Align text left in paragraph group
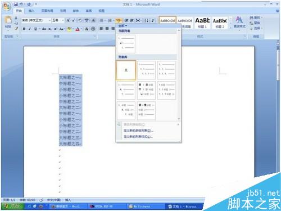Viewport: 281px width, 211px height. 101,29
